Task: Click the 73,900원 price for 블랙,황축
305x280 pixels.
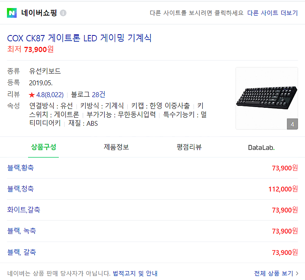Action: (x=285, y=168)
